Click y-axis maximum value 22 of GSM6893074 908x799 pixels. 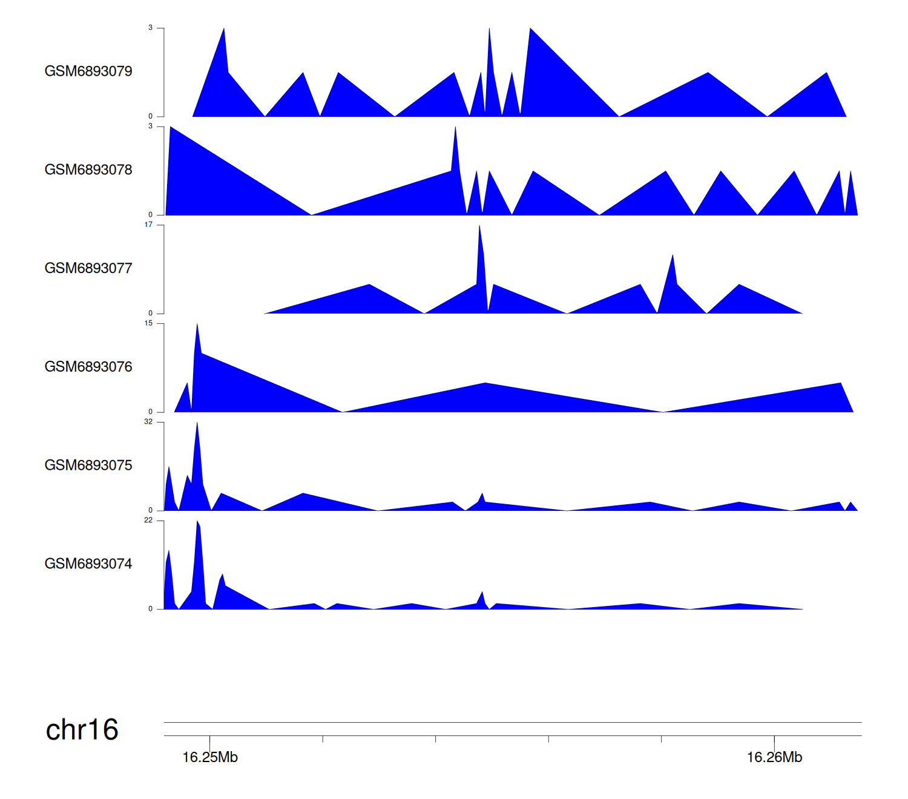click(148, 521)
